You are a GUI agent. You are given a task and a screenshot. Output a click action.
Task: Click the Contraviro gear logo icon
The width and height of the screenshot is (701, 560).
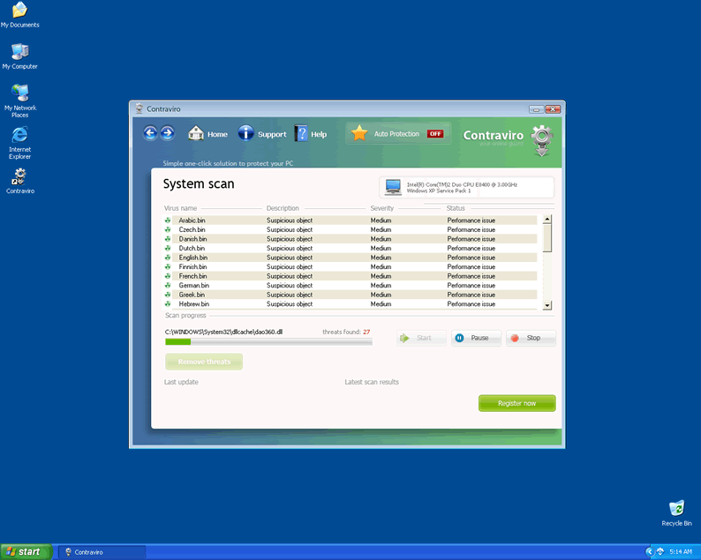[542, 139]
